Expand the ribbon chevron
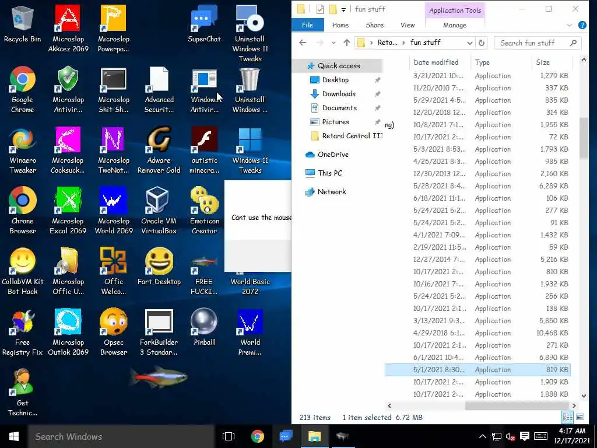 pyautogui.click(x=570, y=25)
